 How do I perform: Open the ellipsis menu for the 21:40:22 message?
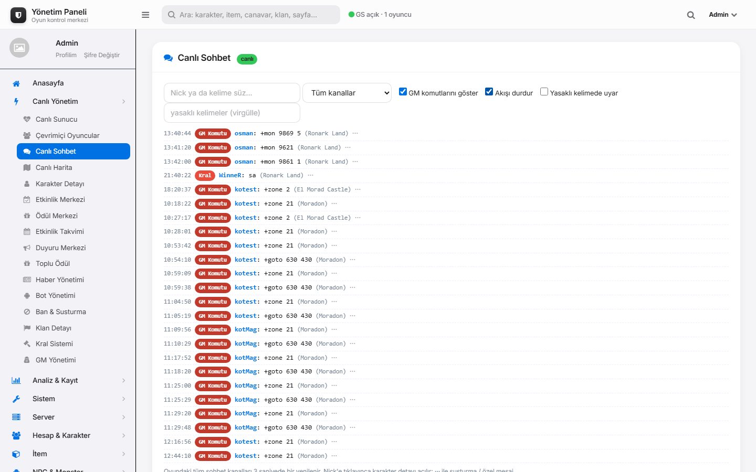coord(310,175)
